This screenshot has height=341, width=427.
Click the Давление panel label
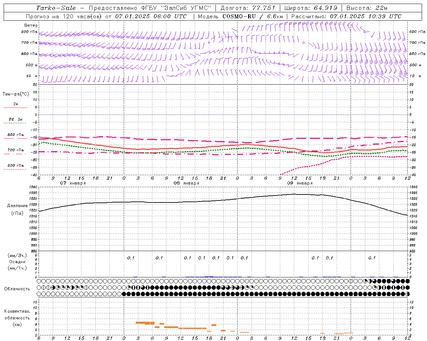(17, 206)
